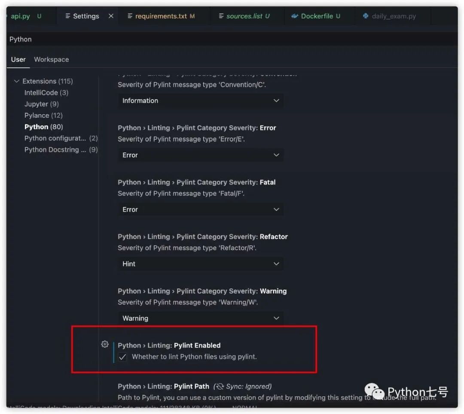Click the sources.list file icon
464x414 pixels.
click(x=221, y=16)
